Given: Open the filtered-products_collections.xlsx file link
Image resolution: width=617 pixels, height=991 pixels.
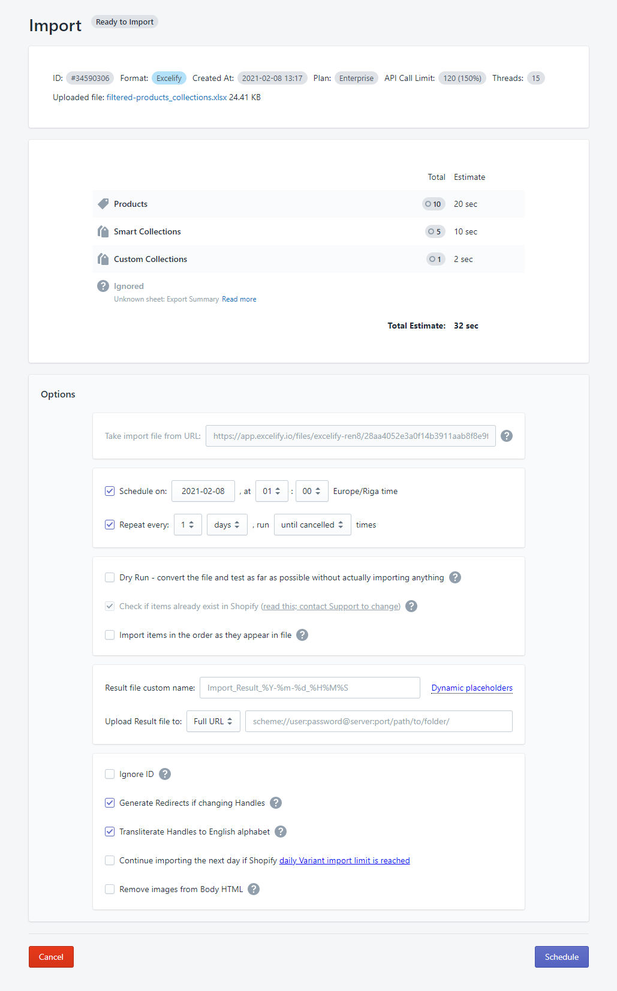Looking at the screenshot, I should (x=167, y=97).
